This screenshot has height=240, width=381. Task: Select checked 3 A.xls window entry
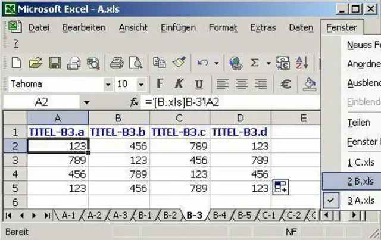352,201
